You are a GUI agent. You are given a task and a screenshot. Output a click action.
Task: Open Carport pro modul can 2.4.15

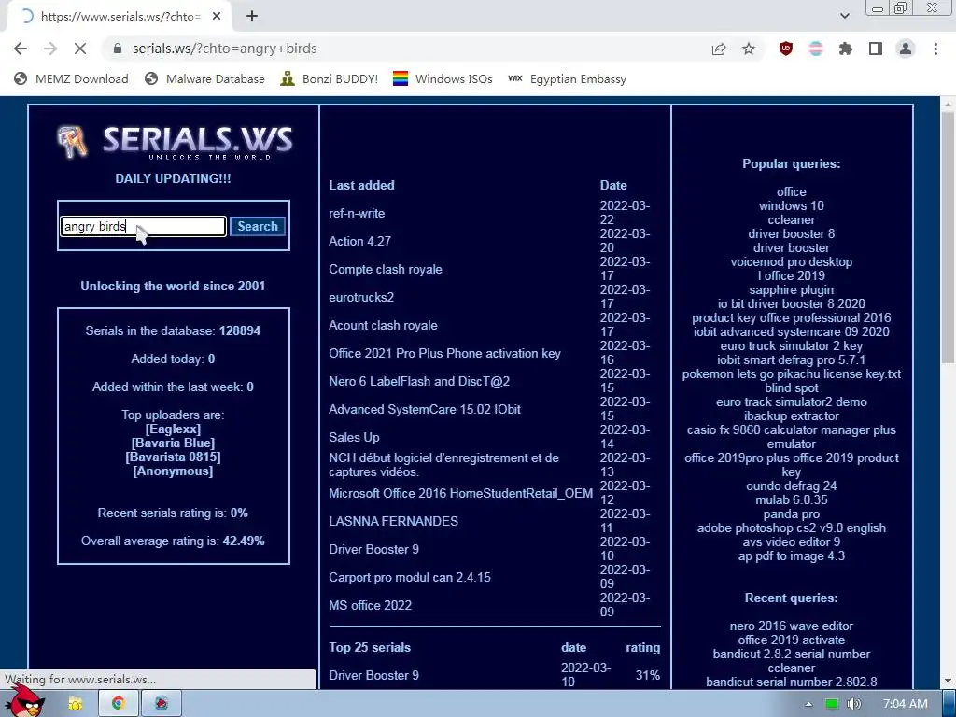click(410, 577)
